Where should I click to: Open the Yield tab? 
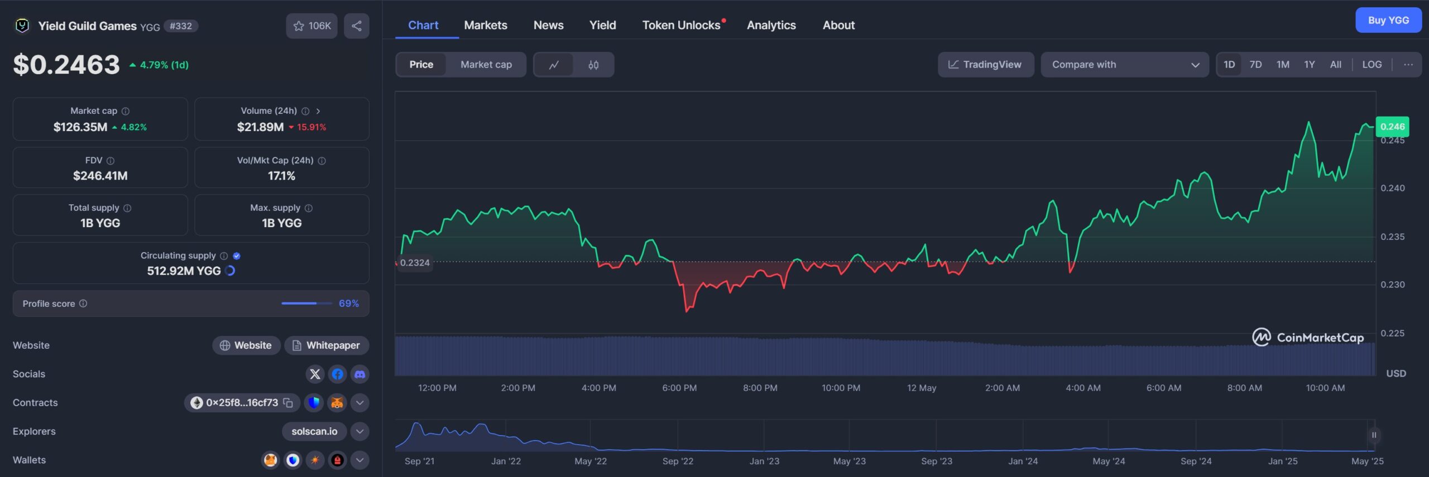tap(603, 25)
